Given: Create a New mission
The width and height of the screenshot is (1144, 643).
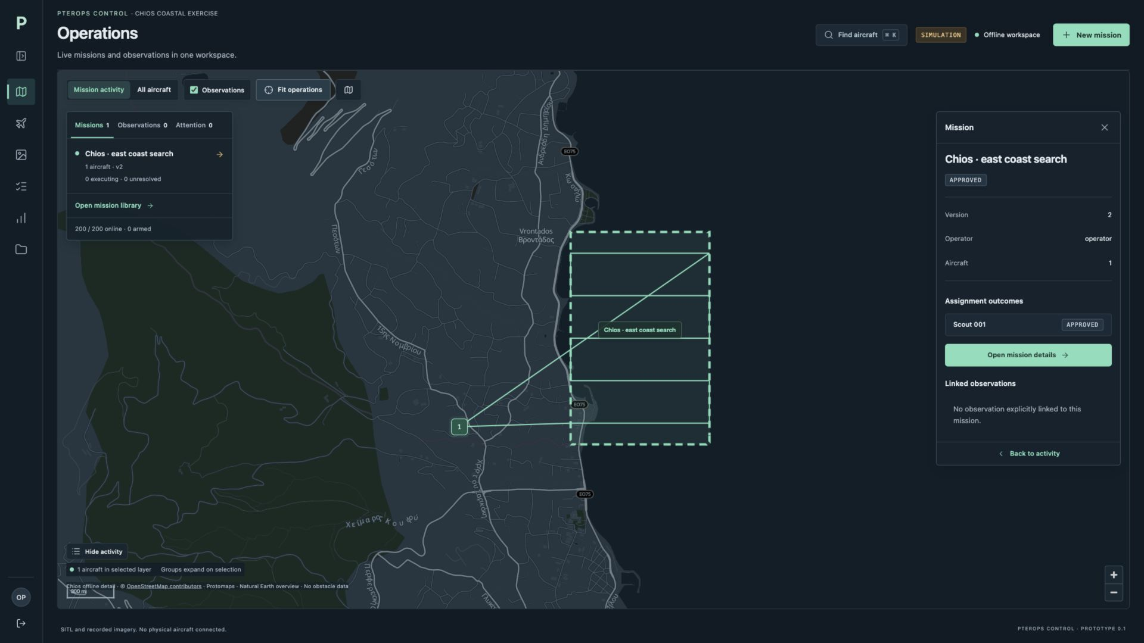Looking at the screenshot, I should [1091, 35].
